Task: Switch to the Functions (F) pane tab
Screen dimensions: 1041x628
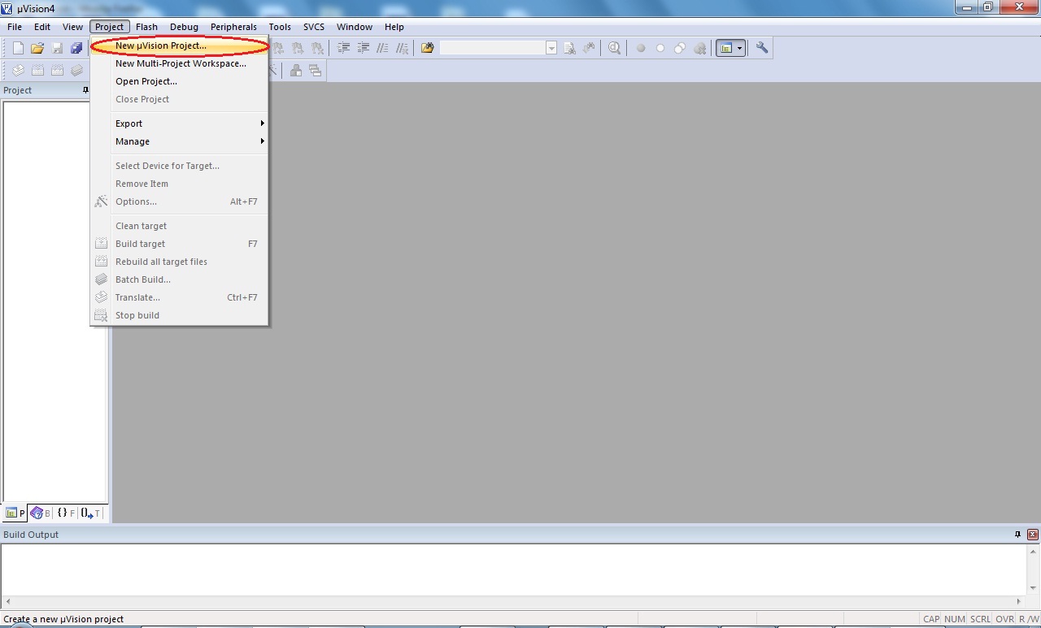Action: (x=66, y=513)
